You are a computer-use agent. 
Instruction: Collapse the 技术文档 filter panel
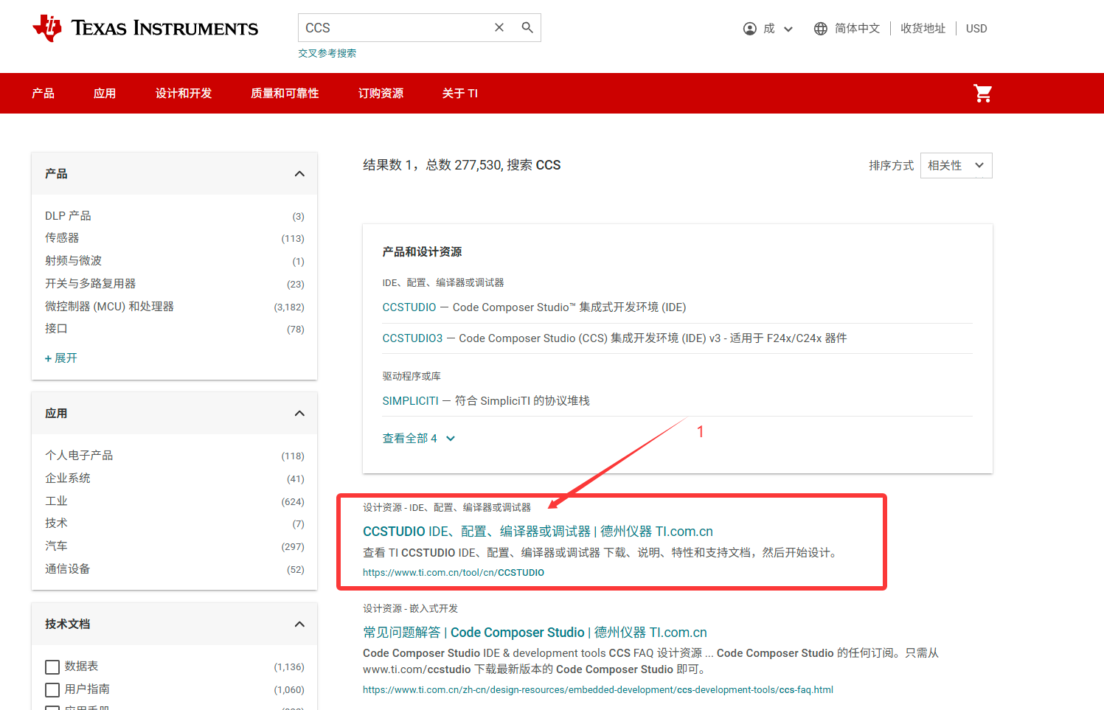tap(299, 624)
